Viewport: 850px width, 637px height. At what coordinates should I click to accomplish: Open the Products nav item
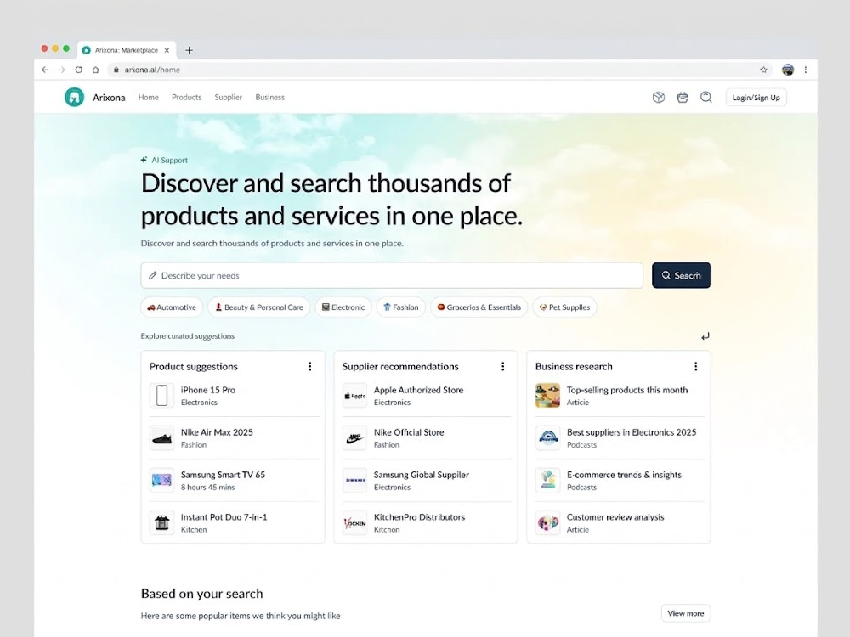pyautogui.click(x=186, y=98)
